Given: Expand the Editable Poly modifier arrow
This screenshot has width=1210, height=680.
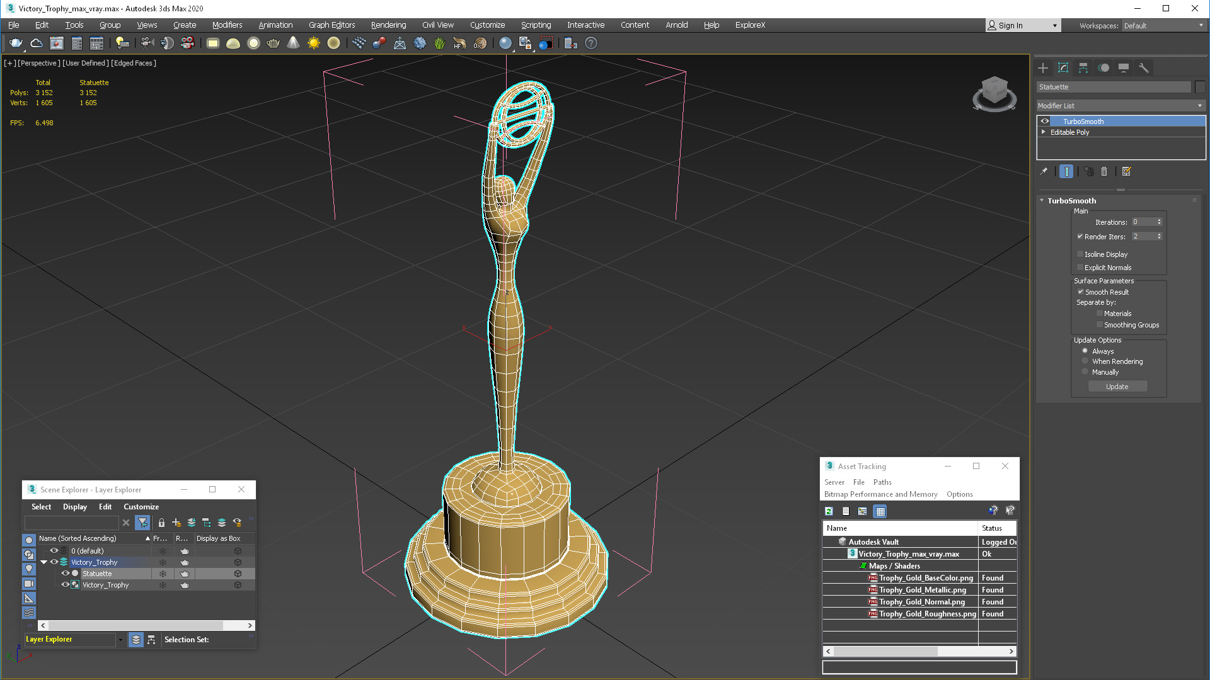Looking at the screenshot, I should (1044, 132).
